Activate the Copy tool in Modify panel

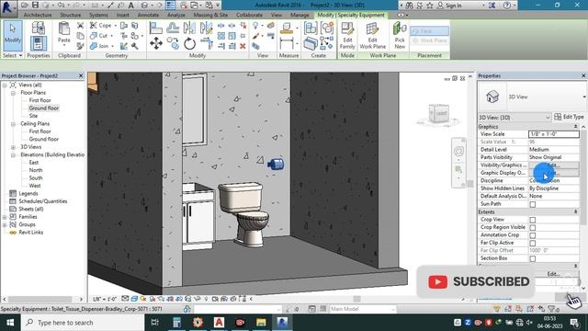click(x=173, y=43)
